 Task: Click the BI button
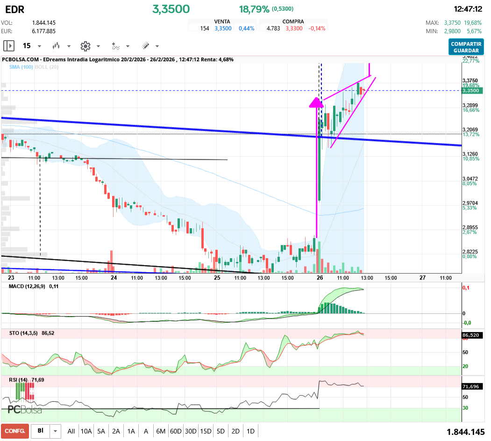coord(40,431)
